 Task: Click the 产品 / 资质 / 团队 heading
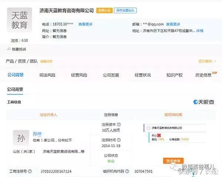coord(22,61)
